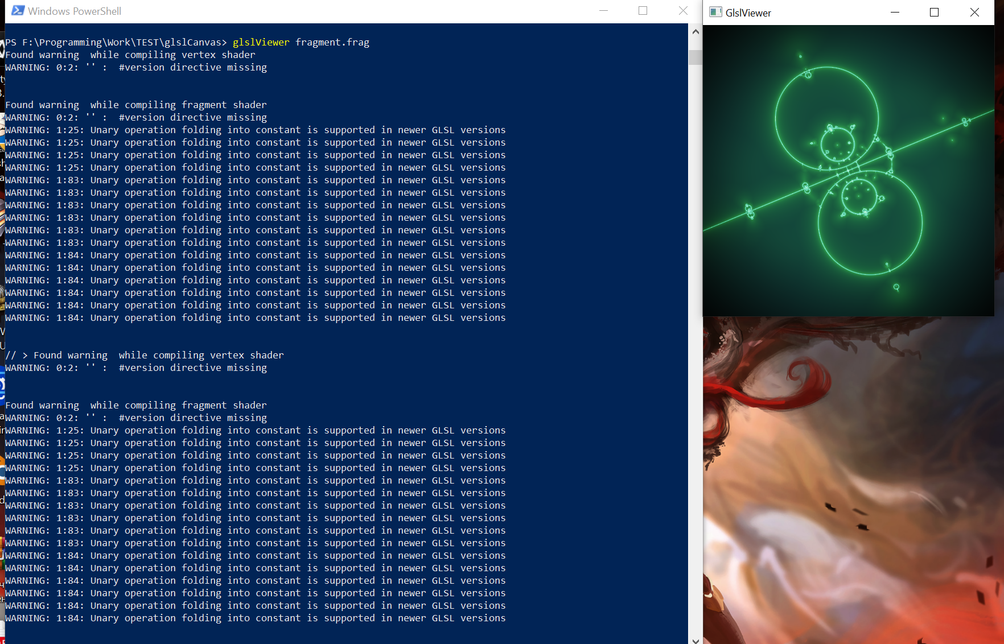
Task: Click the GlslViewer icon in its title bar
Action: (x=716, y=12)
